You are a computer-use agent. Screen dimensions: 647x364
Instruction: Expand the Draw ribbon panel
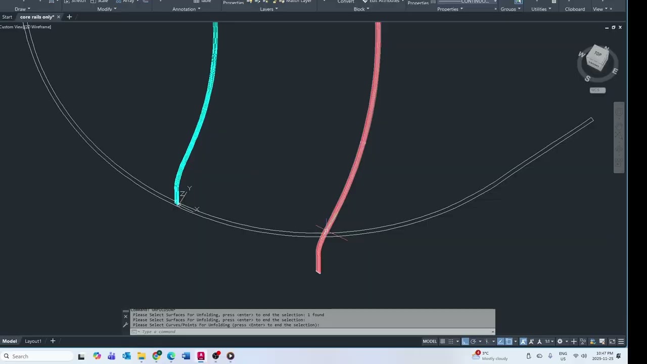[22, 9]
